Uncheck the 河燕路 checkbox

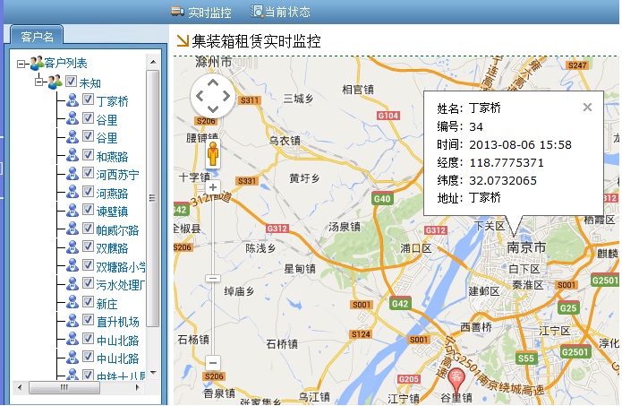pos(88,192)
